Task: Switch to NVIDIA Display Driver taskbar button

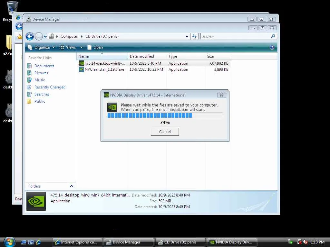Action: [232, 242]
